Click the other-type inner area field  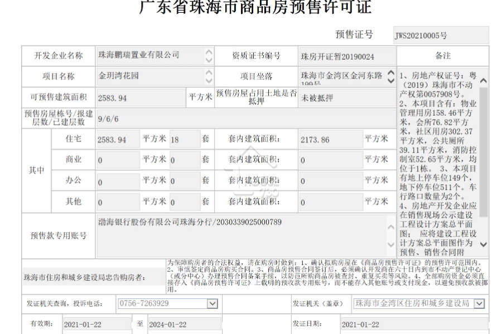point(331,202)
